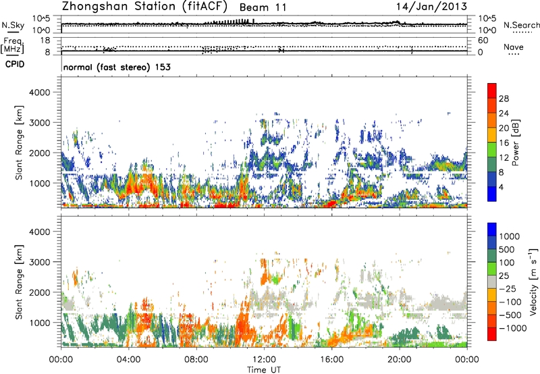Screen dimensions: 540x374
Task: Click the '60' Nave axis label
Action: tap(483, 41)
